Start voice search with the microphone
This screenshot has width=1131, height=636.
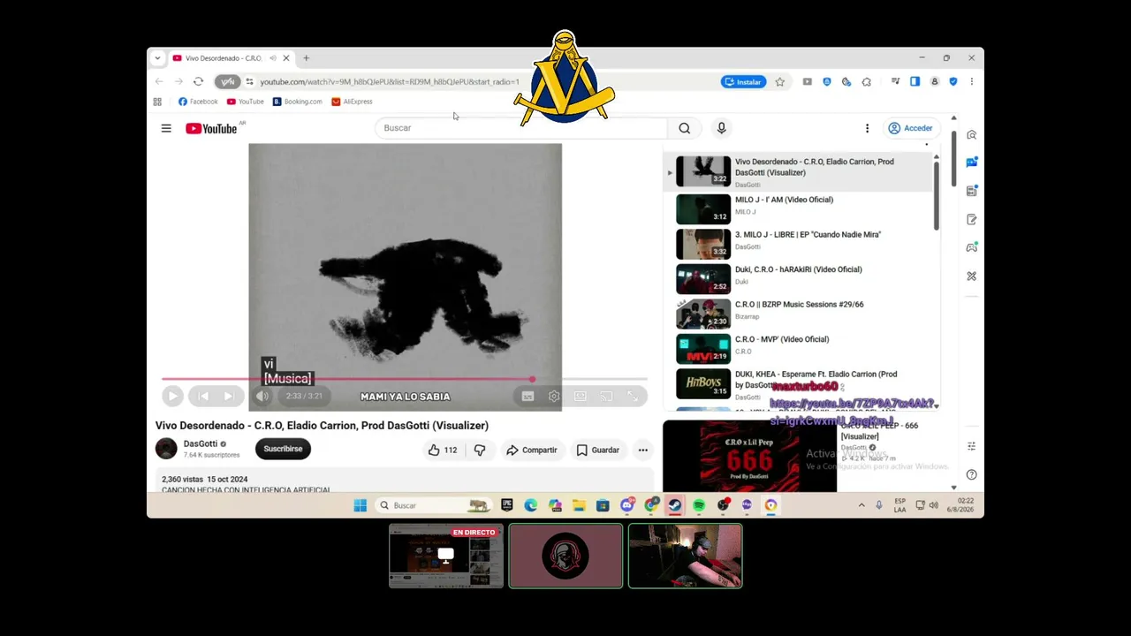722,128
